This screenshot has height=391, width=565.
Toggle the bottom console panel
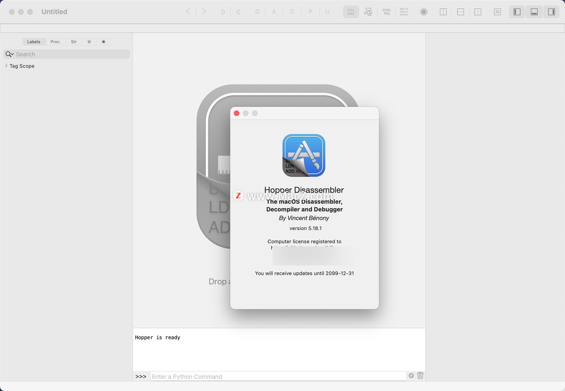[534, 12]
